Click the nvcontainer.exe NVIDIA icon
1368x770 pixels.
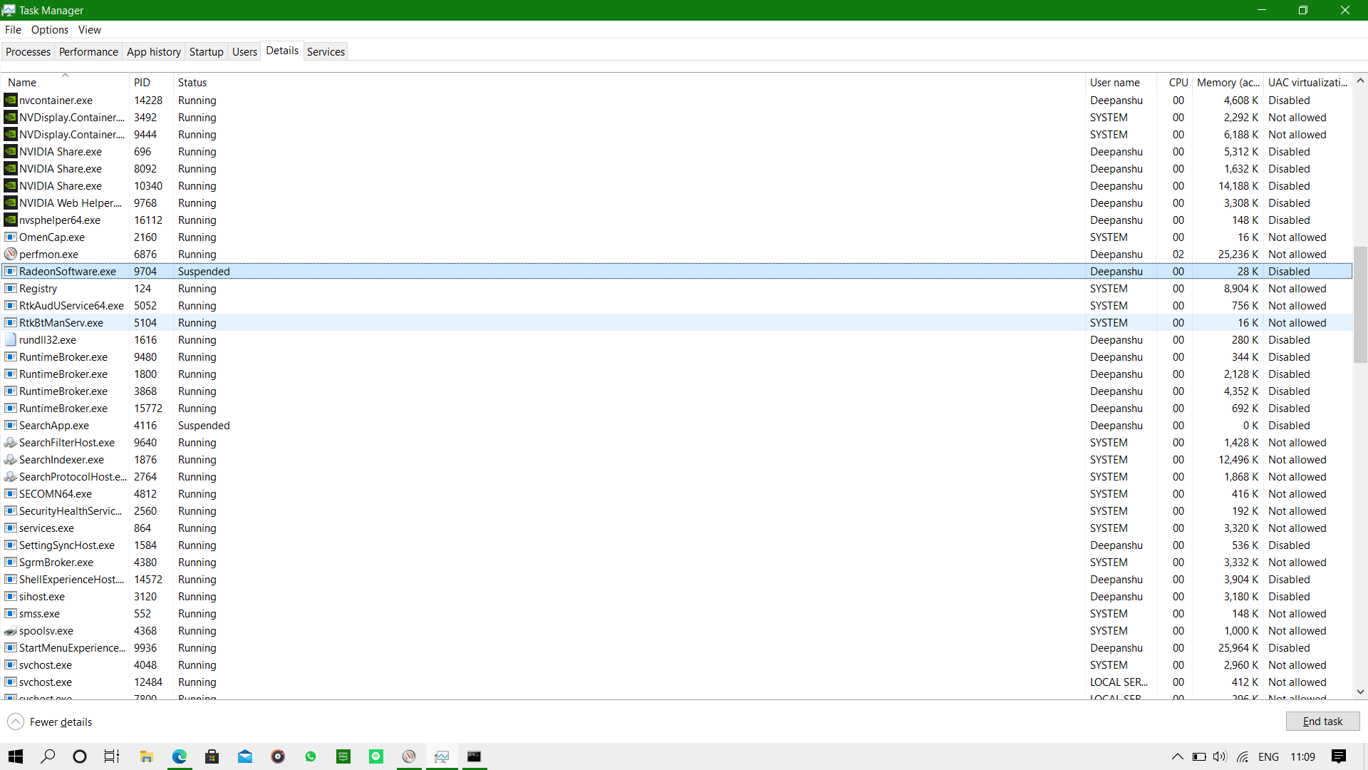click(10, 101)
